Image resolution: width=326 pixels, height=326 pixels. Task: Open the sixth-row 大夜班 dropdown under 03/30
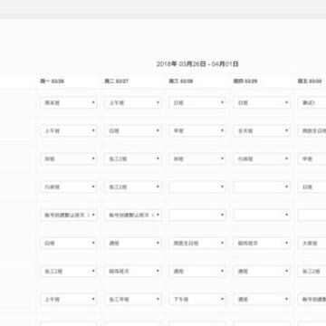(312, 243)
